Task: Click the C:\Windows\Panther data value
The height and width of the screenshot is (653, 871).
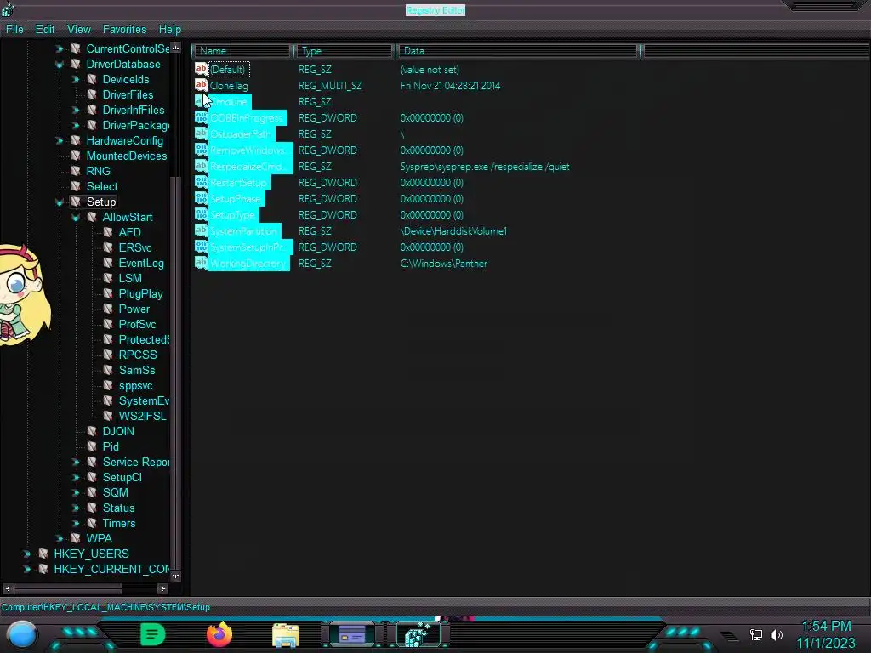Action: pyautogui.click(x=443, y=264)
